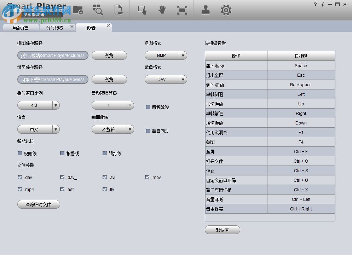
Task: Select the Esc shortcut cell
Action: (301, 75)
